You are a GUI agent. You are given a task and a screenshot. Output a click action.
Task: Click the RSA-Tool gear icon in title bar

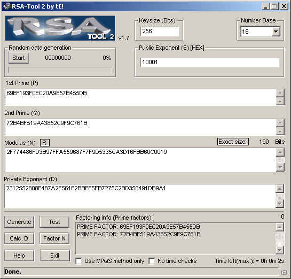[7, 6]
